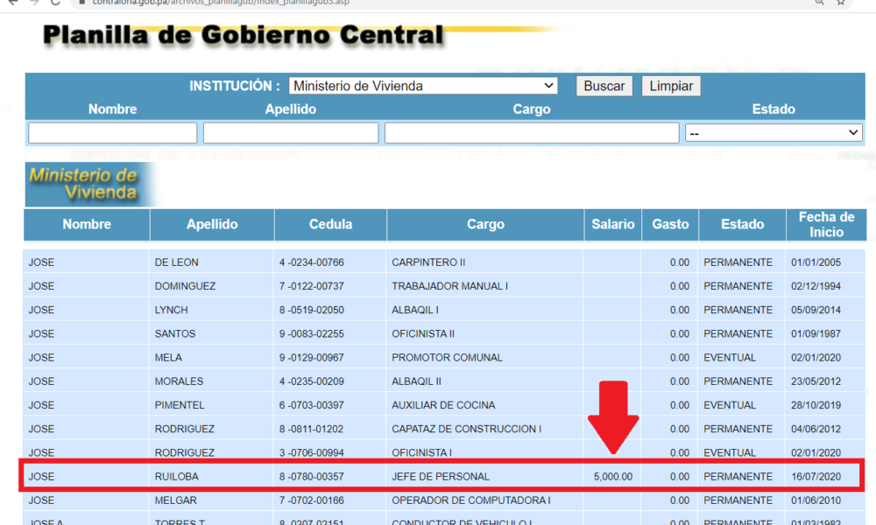The image size is (876, 525).
Task: Open the Institución dropdown showing Ministerio de Vivienda
Action: 423,86
